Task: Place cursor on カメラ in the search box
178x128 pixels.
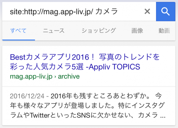Action: (106, 11)
